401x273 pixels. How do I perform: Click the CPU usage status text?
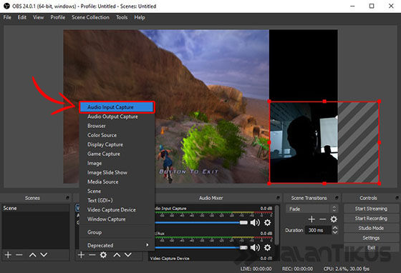pyautogui.click(x=347, y=269)
